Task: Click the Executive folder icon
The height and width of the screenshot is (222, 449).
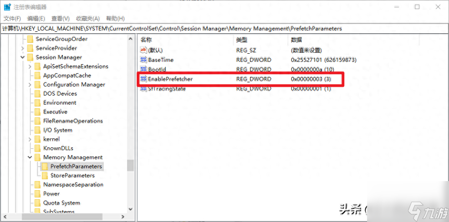Action: point(37,112)
